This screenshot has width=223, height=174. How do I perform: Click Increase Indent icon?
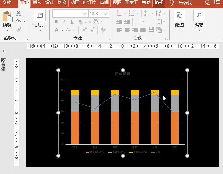tap(127, 22)
